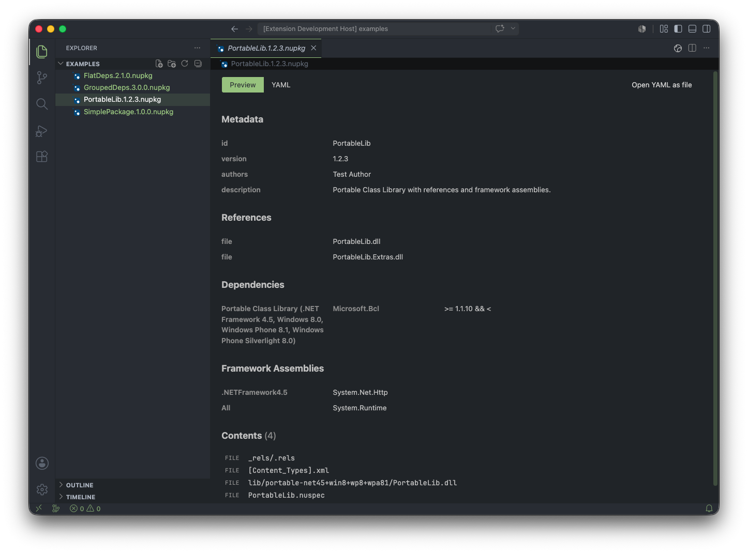Open the Accounts menu icon

pos(42,463)
